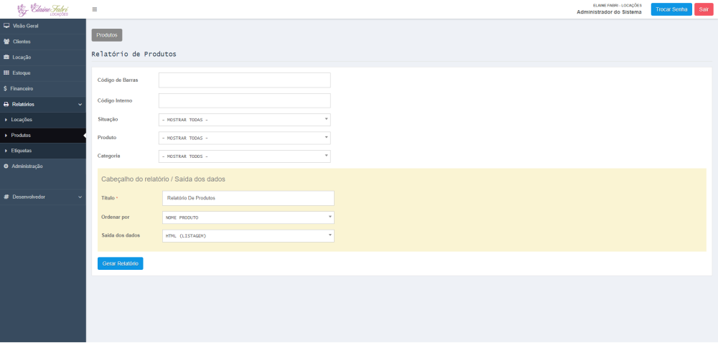Go to Locações report submenu item
This screenshot has height=343, width=718.
[x=22, y=120]
